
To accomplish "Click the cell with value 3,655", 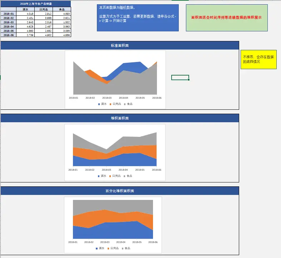I will [x=44, y=18].
